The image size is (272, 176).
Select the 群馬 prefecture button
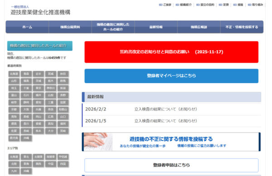pyautogui.click(x=63, y=81)
